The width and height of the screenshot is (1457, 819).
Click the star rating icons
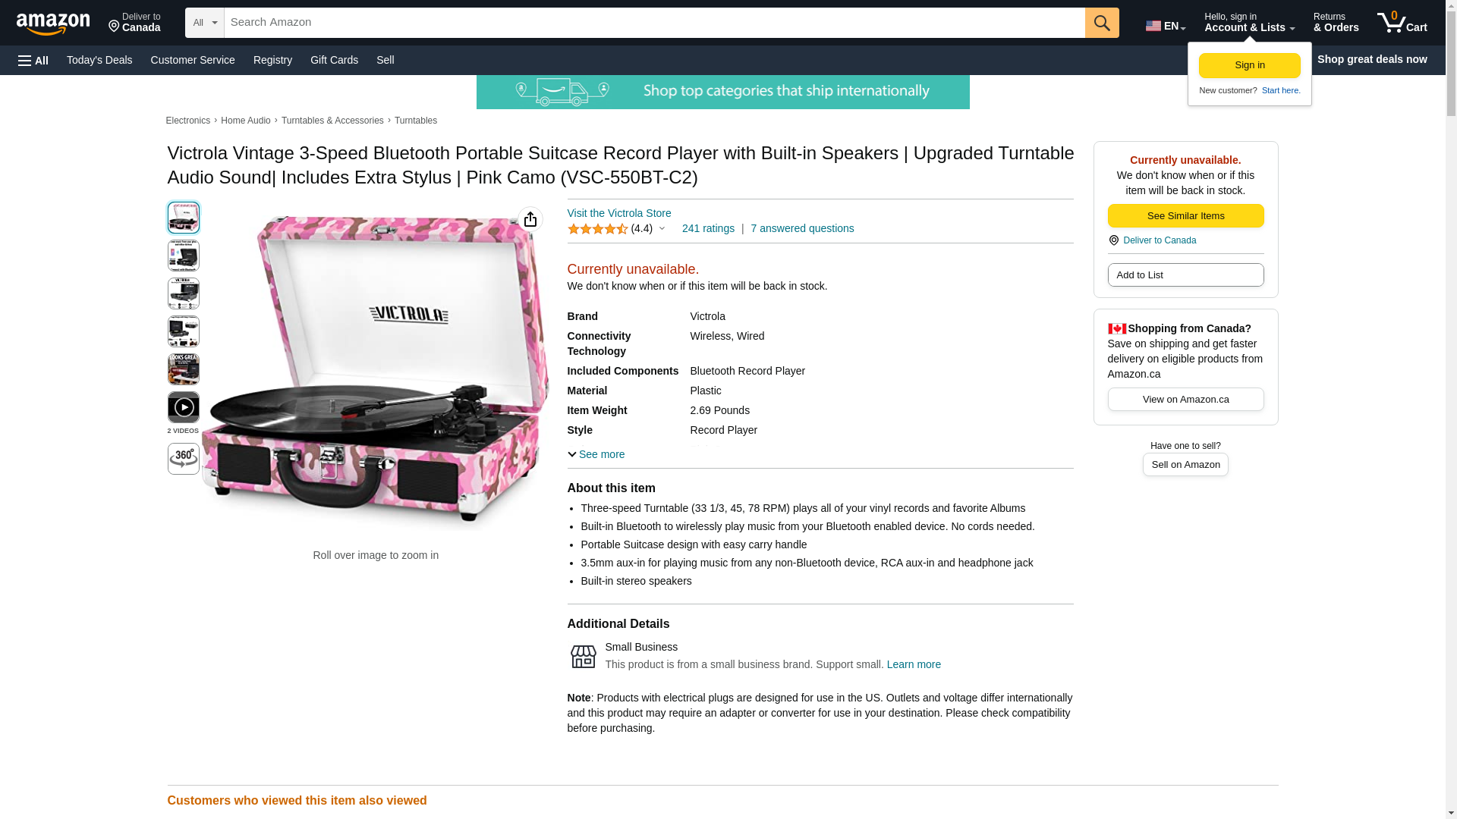[598, 228]
